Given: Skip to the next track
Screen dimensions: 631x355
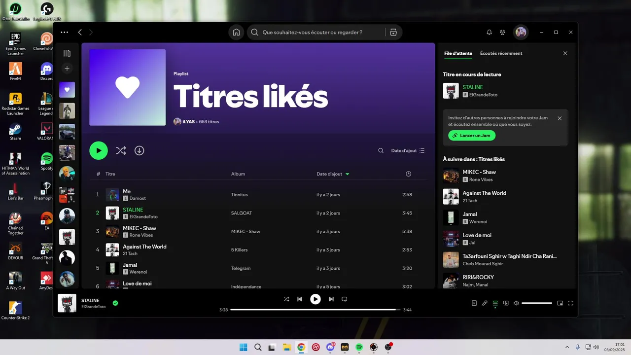Looking at the screenshot, I should pos(331,299).
